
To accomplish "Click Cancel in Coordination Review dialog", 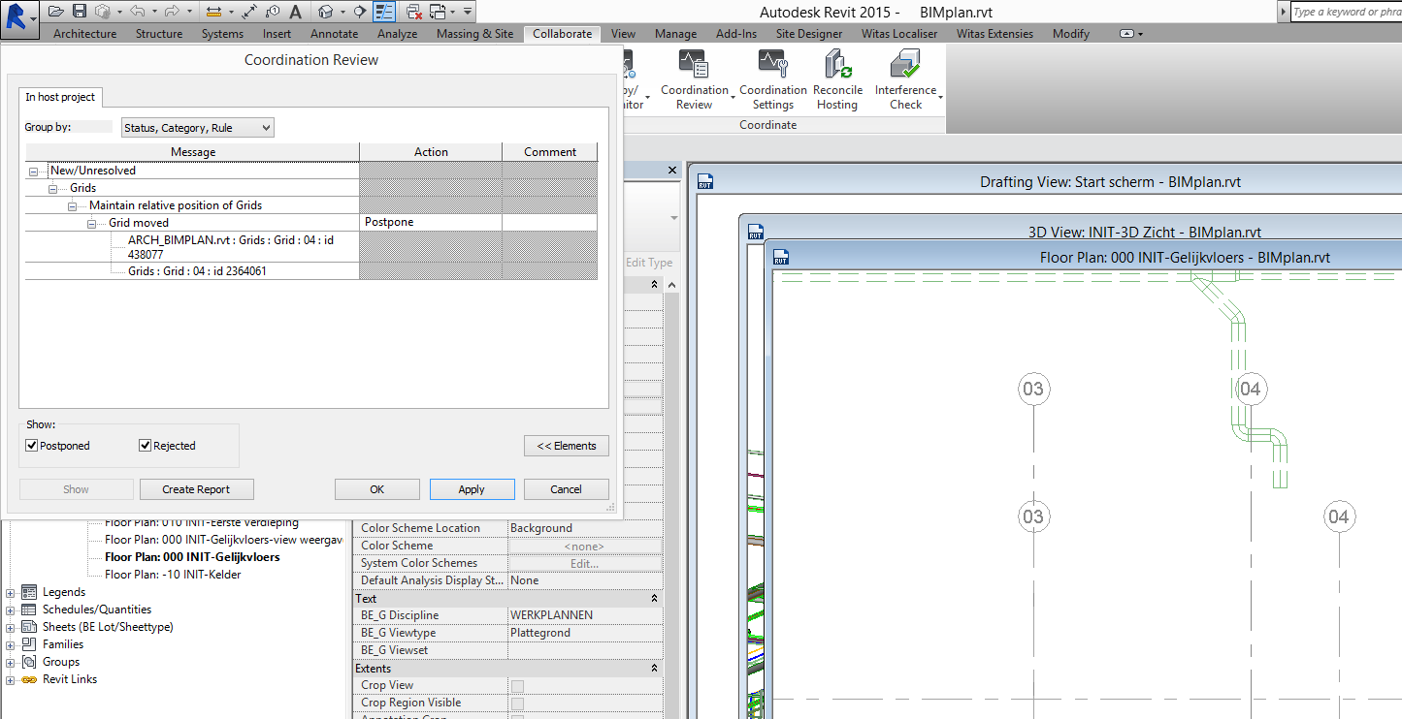I will [x=567, y=489].
